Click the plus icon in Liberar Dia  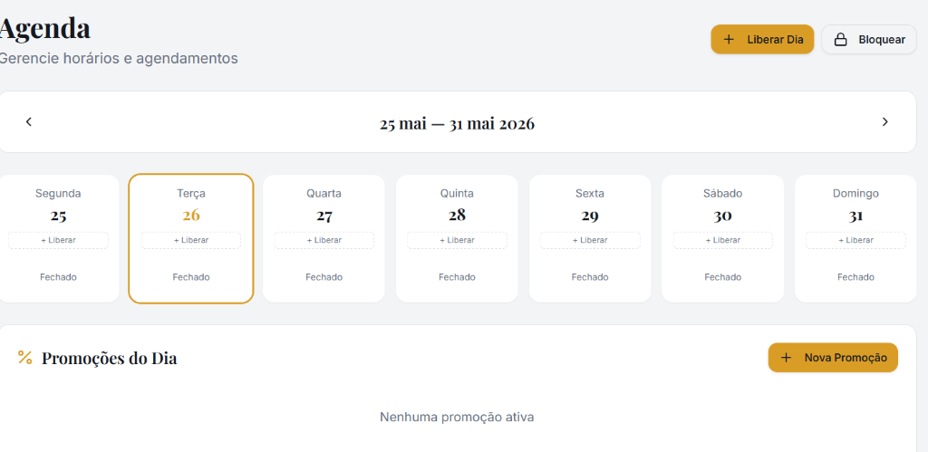point(730,40)
